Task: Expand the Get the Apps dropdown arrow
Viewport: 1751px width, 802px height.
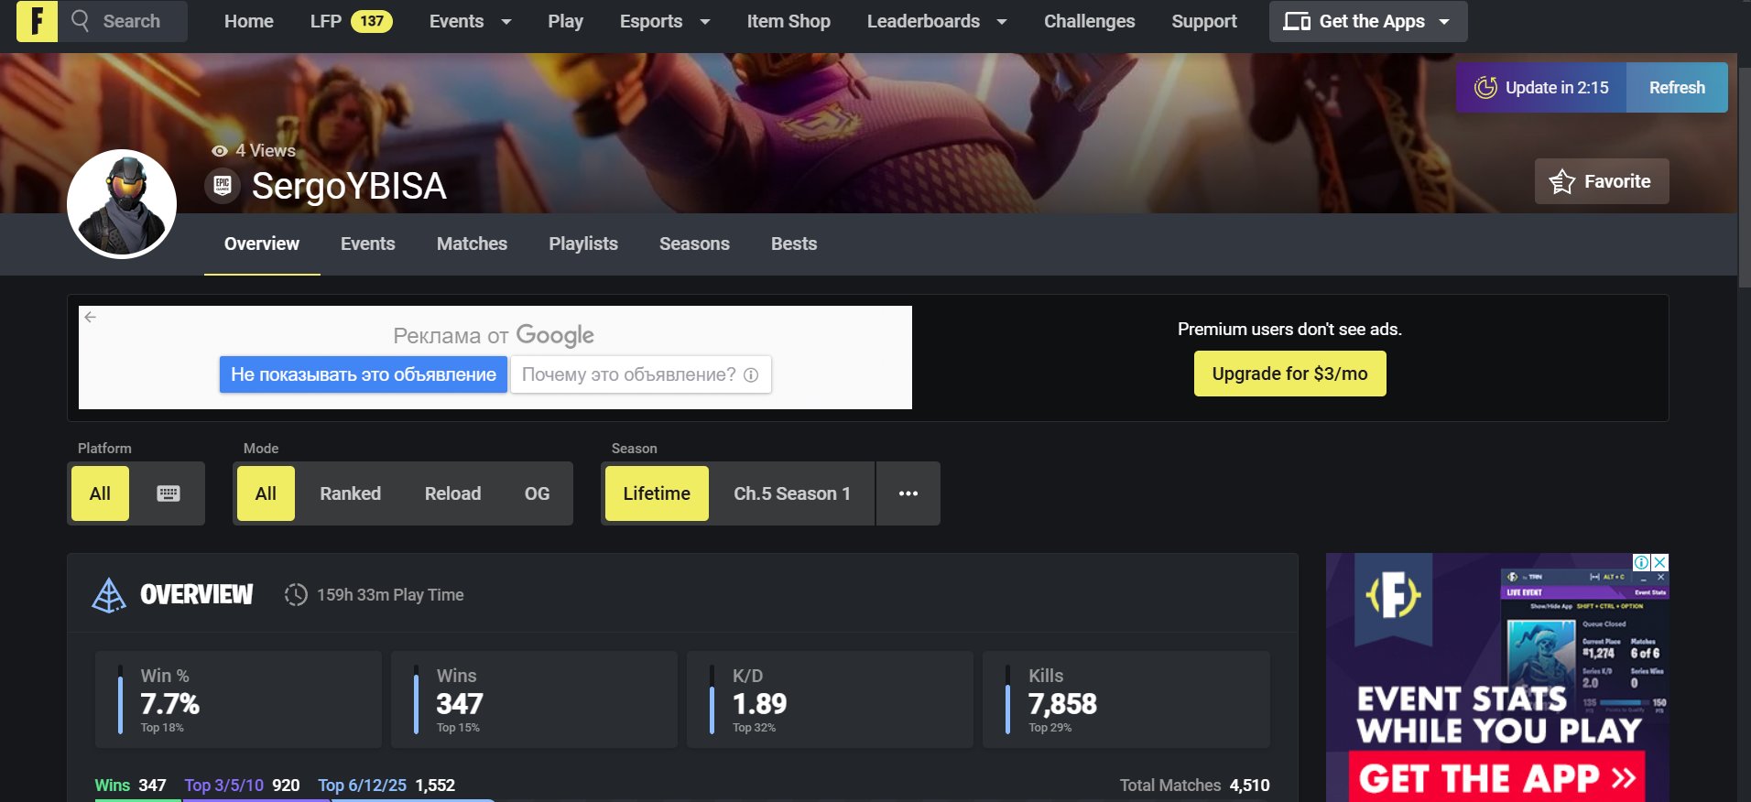Action: pos(1444,22)
